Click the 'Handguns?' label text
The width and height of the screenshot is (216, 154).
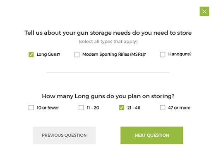180,54
